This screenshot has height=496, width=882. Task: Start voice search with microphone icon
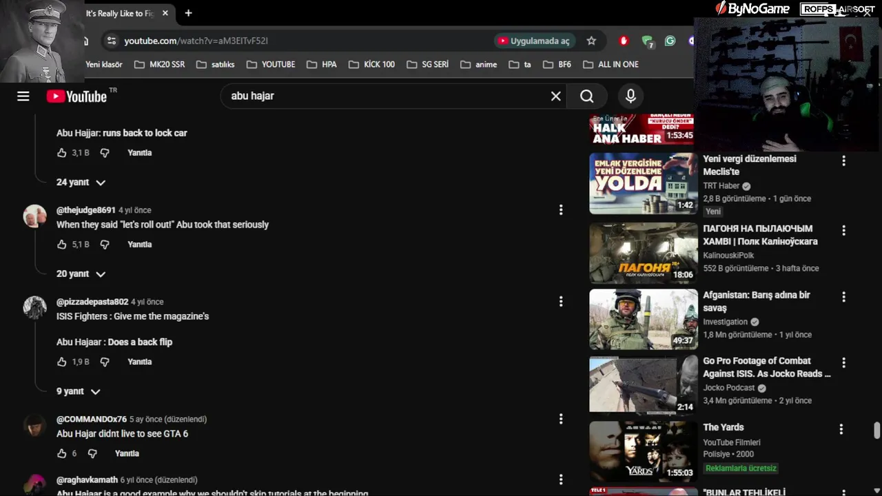pos(630,96)
